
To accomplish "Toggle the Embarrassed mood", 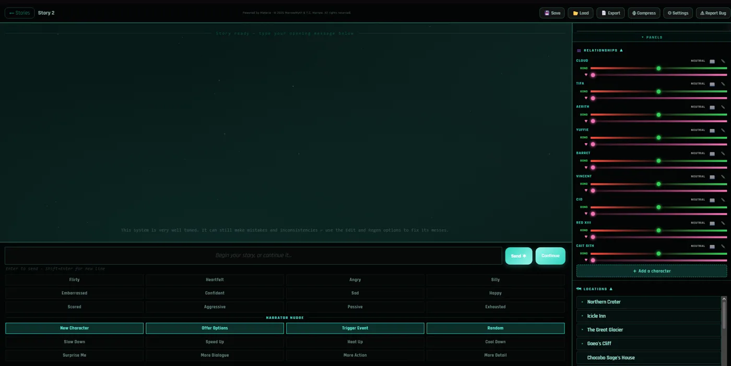I will 74,293.
